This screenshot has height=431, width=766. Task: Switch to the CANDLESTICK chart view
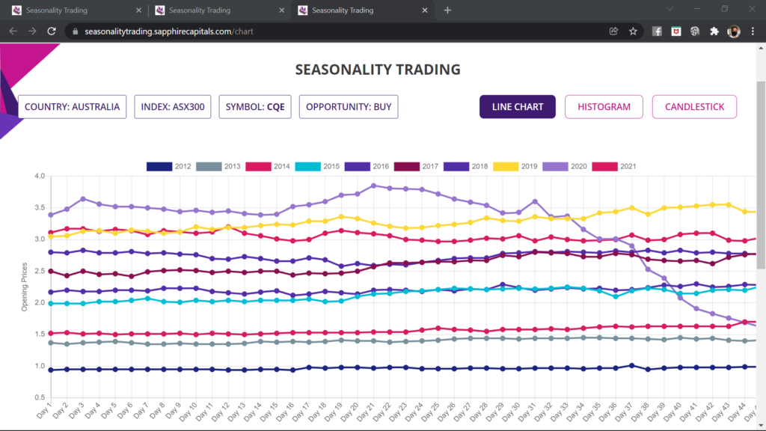[694, 107]
